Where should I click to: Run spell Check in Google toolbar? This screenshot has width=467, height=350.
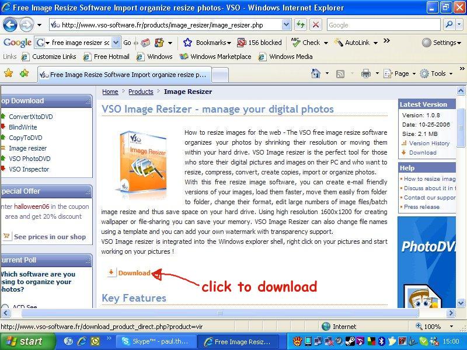[x=305, y=43]
